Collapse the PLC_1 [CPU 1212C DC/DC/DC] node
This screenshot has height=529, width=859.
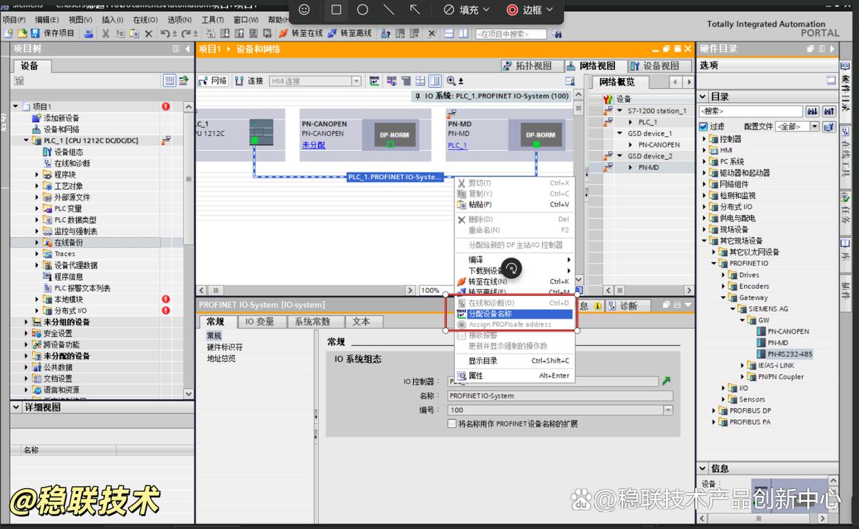[x=26, y=140]
